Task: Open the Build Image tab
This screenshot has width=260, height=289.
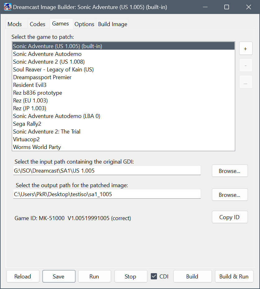Action: coord(112,24)
